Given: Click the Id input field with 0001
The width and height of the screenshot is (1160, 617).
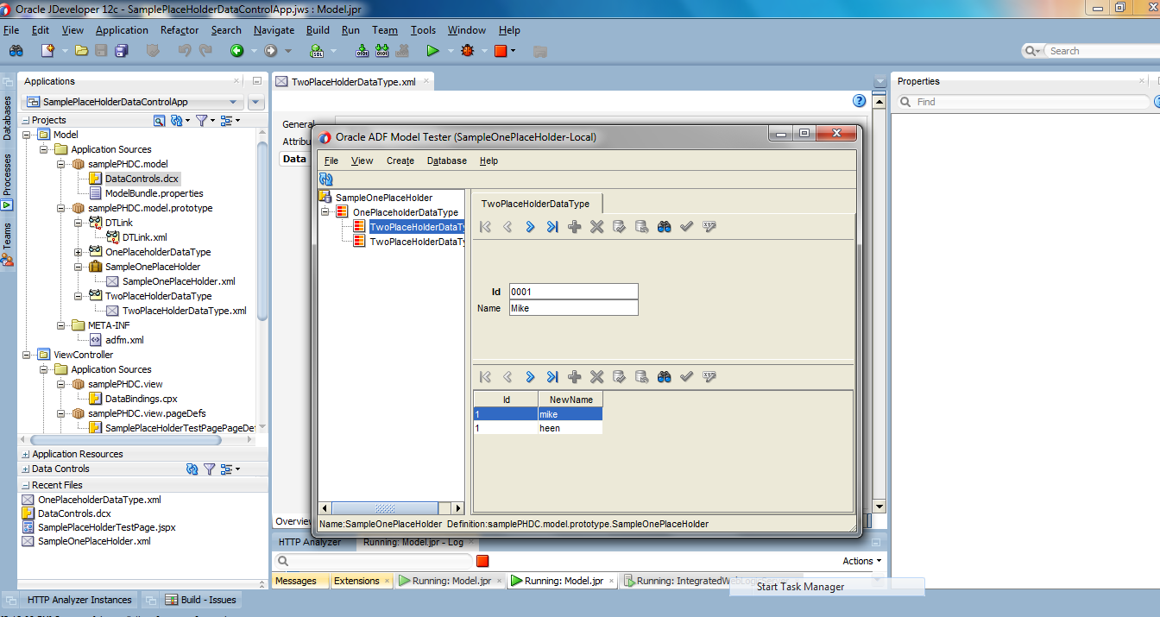Looking at the screenshot, I should coord(574,292).
